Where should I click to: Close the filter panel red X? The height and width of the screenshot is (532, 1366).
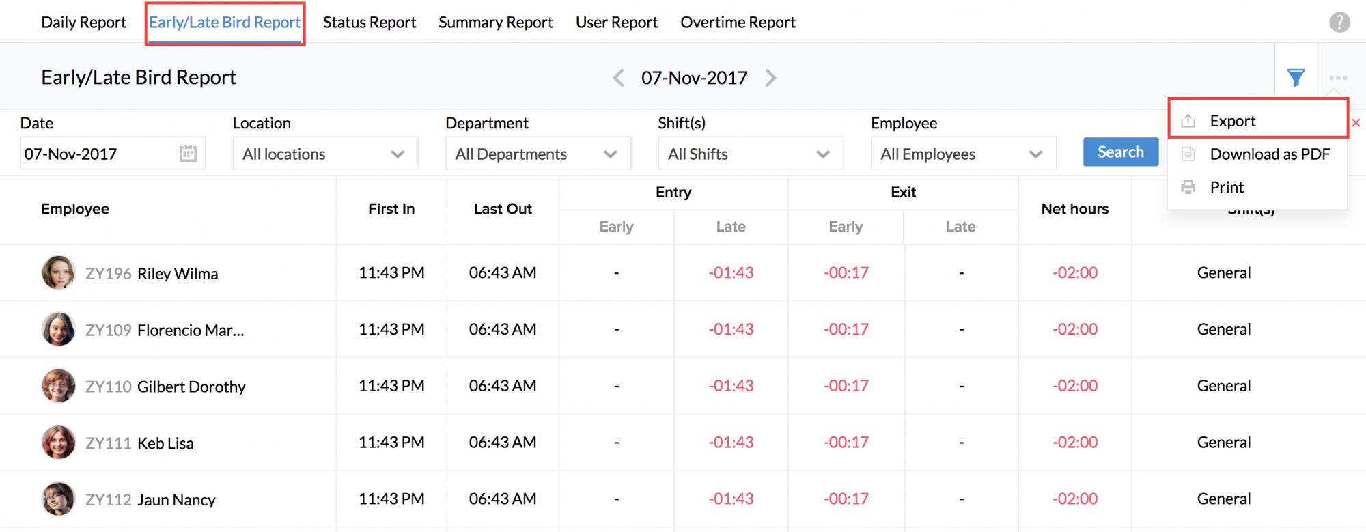pos(1356,123)
